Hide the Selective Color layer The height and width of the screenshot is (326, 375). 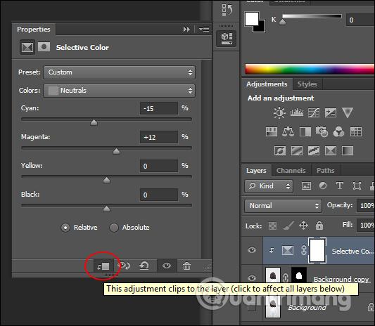pos(252,250)
